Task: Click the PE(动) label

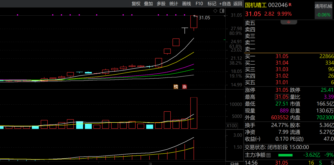Action: (297, 139)
